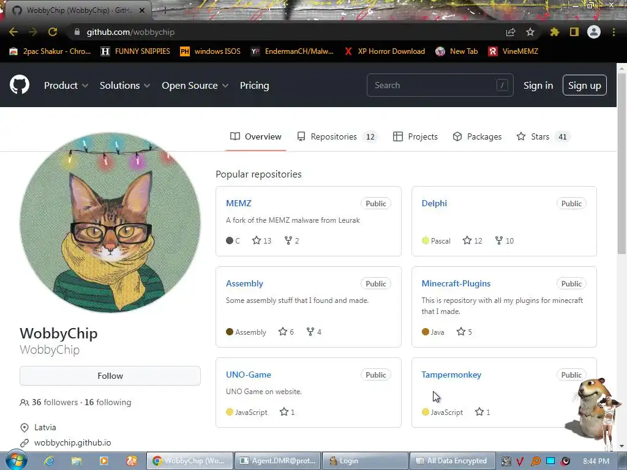Open FUNNY SNIPPIES bookmark
The width and height of the screenshot is (627, 470).
135,51
